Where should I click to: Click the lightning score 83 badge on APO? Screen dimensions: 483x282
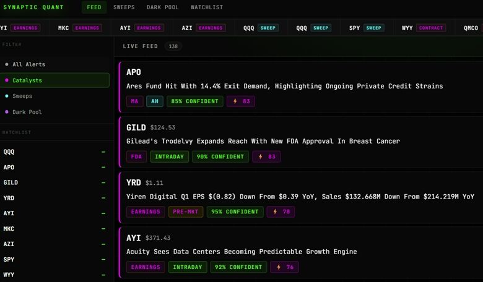[241, 101]
